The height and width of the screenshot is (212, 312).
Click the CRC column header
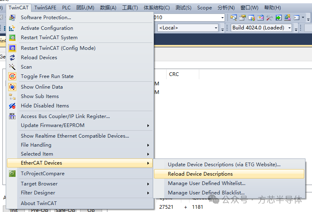point(183,74)
